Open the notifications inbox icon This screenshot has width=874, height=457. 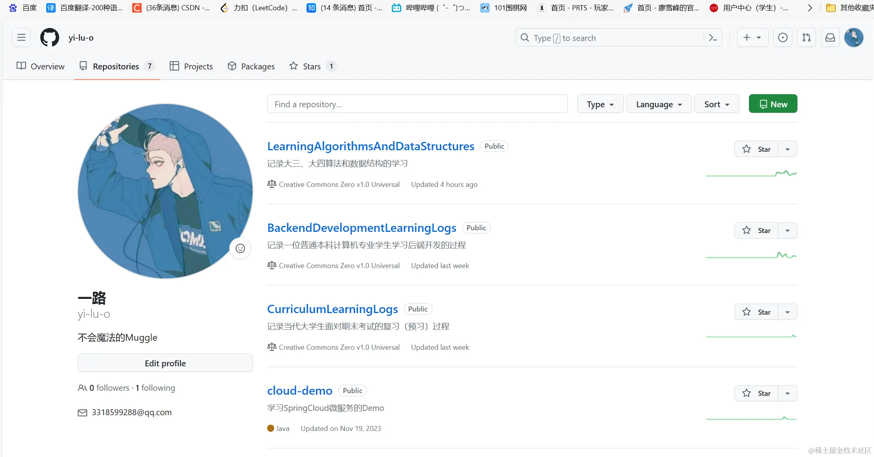tap(830, 38)
